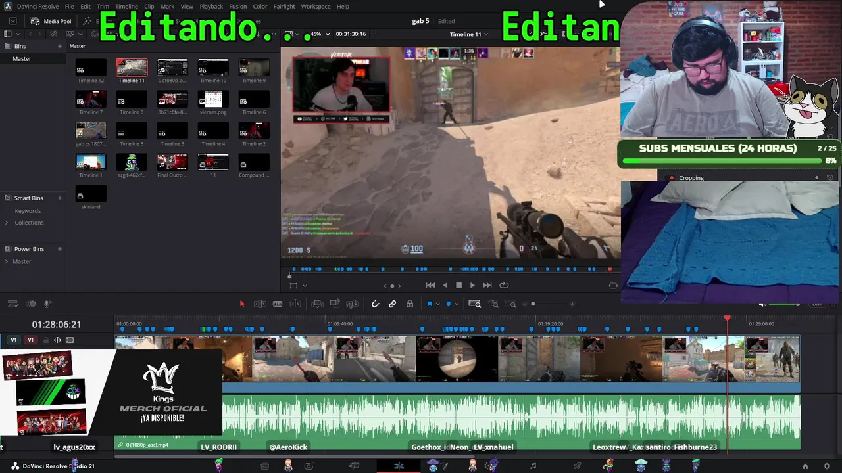Open flag color dropdown arrow
This screenshot has width=842, height=473.
point(438,304)
